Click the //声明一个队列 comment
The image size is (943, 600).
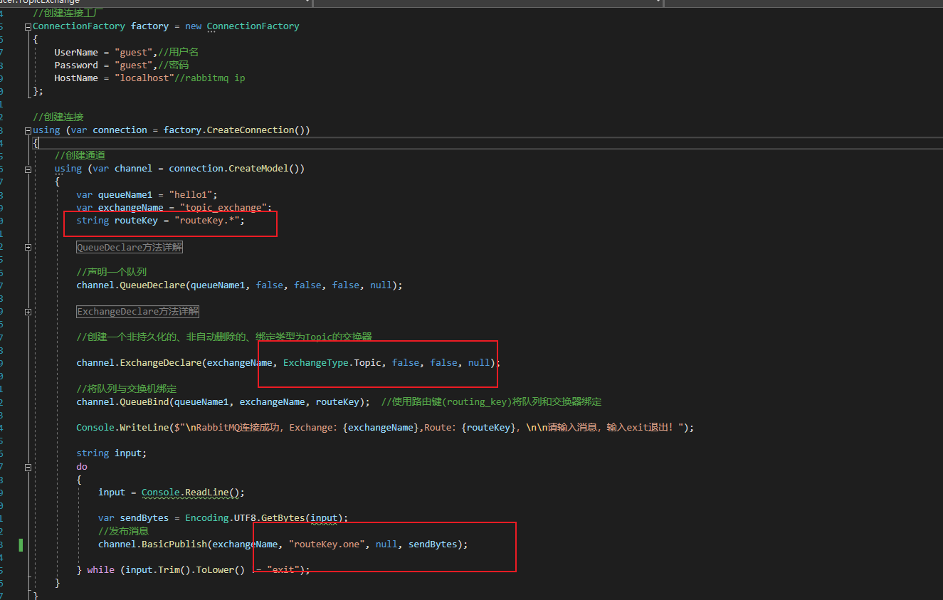click(111, 272)
